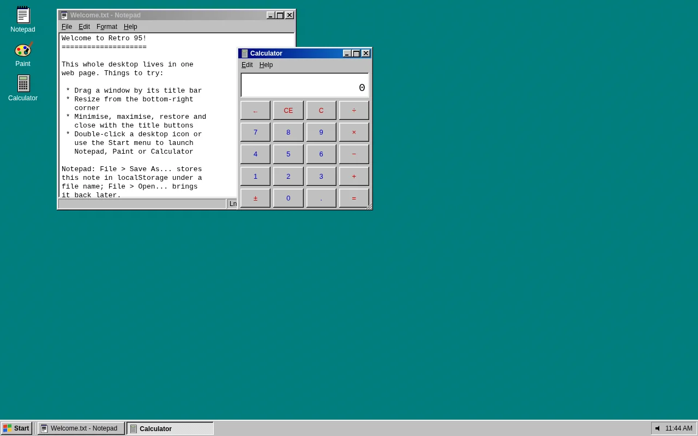Open the Notepad desktop icon

[23, 20]
